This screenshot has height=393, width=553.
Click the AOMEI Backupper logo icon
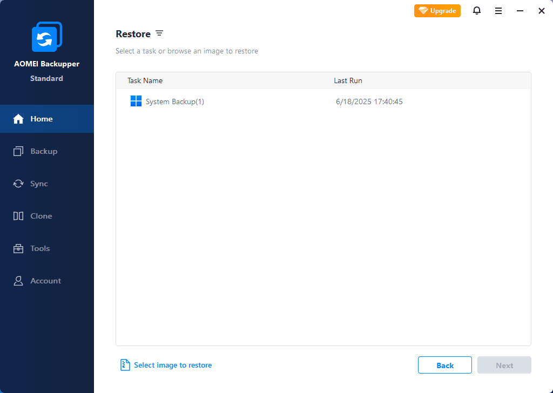point(47,37)
